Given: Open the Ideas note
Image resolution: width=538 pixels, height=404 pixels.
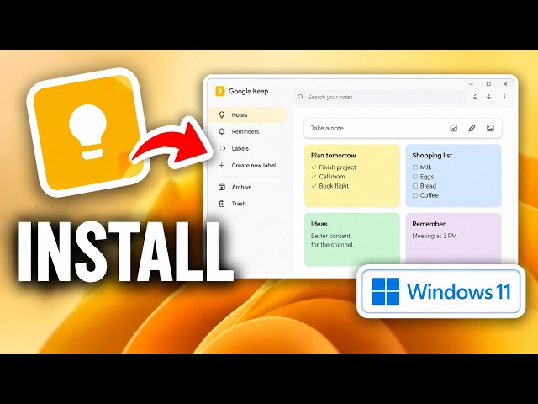Looking at the screenshot, I should [x=352, y=239].
